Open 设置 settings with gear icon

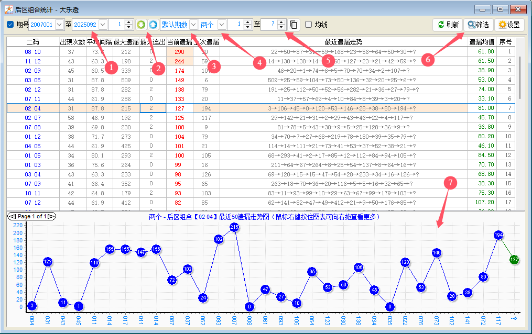click(509, 25)
